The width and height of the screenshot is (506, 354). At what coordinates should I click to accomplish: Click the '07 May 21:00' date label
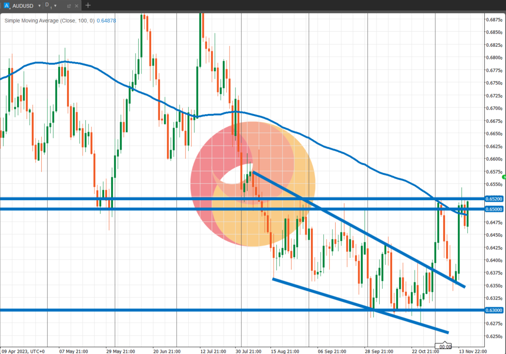pos(73,351)
